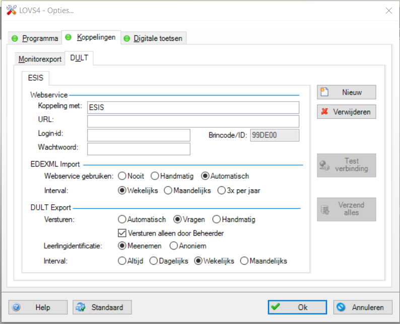Choose Altijd export interval
Viewport: 400px width, 324px height.
click(x=122, y=261)
